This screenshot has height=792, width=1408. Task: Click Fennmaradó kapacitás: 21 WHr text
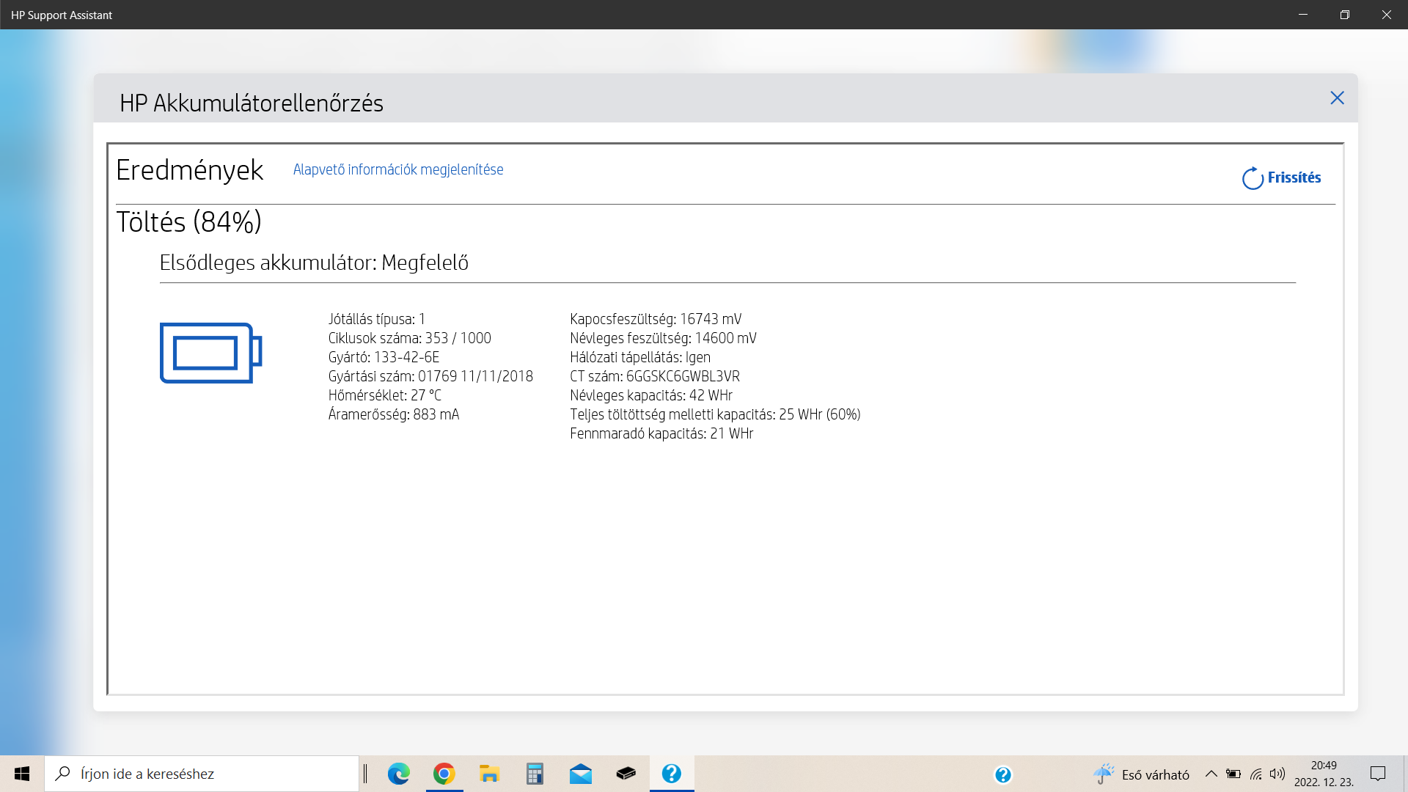point(661,433)
